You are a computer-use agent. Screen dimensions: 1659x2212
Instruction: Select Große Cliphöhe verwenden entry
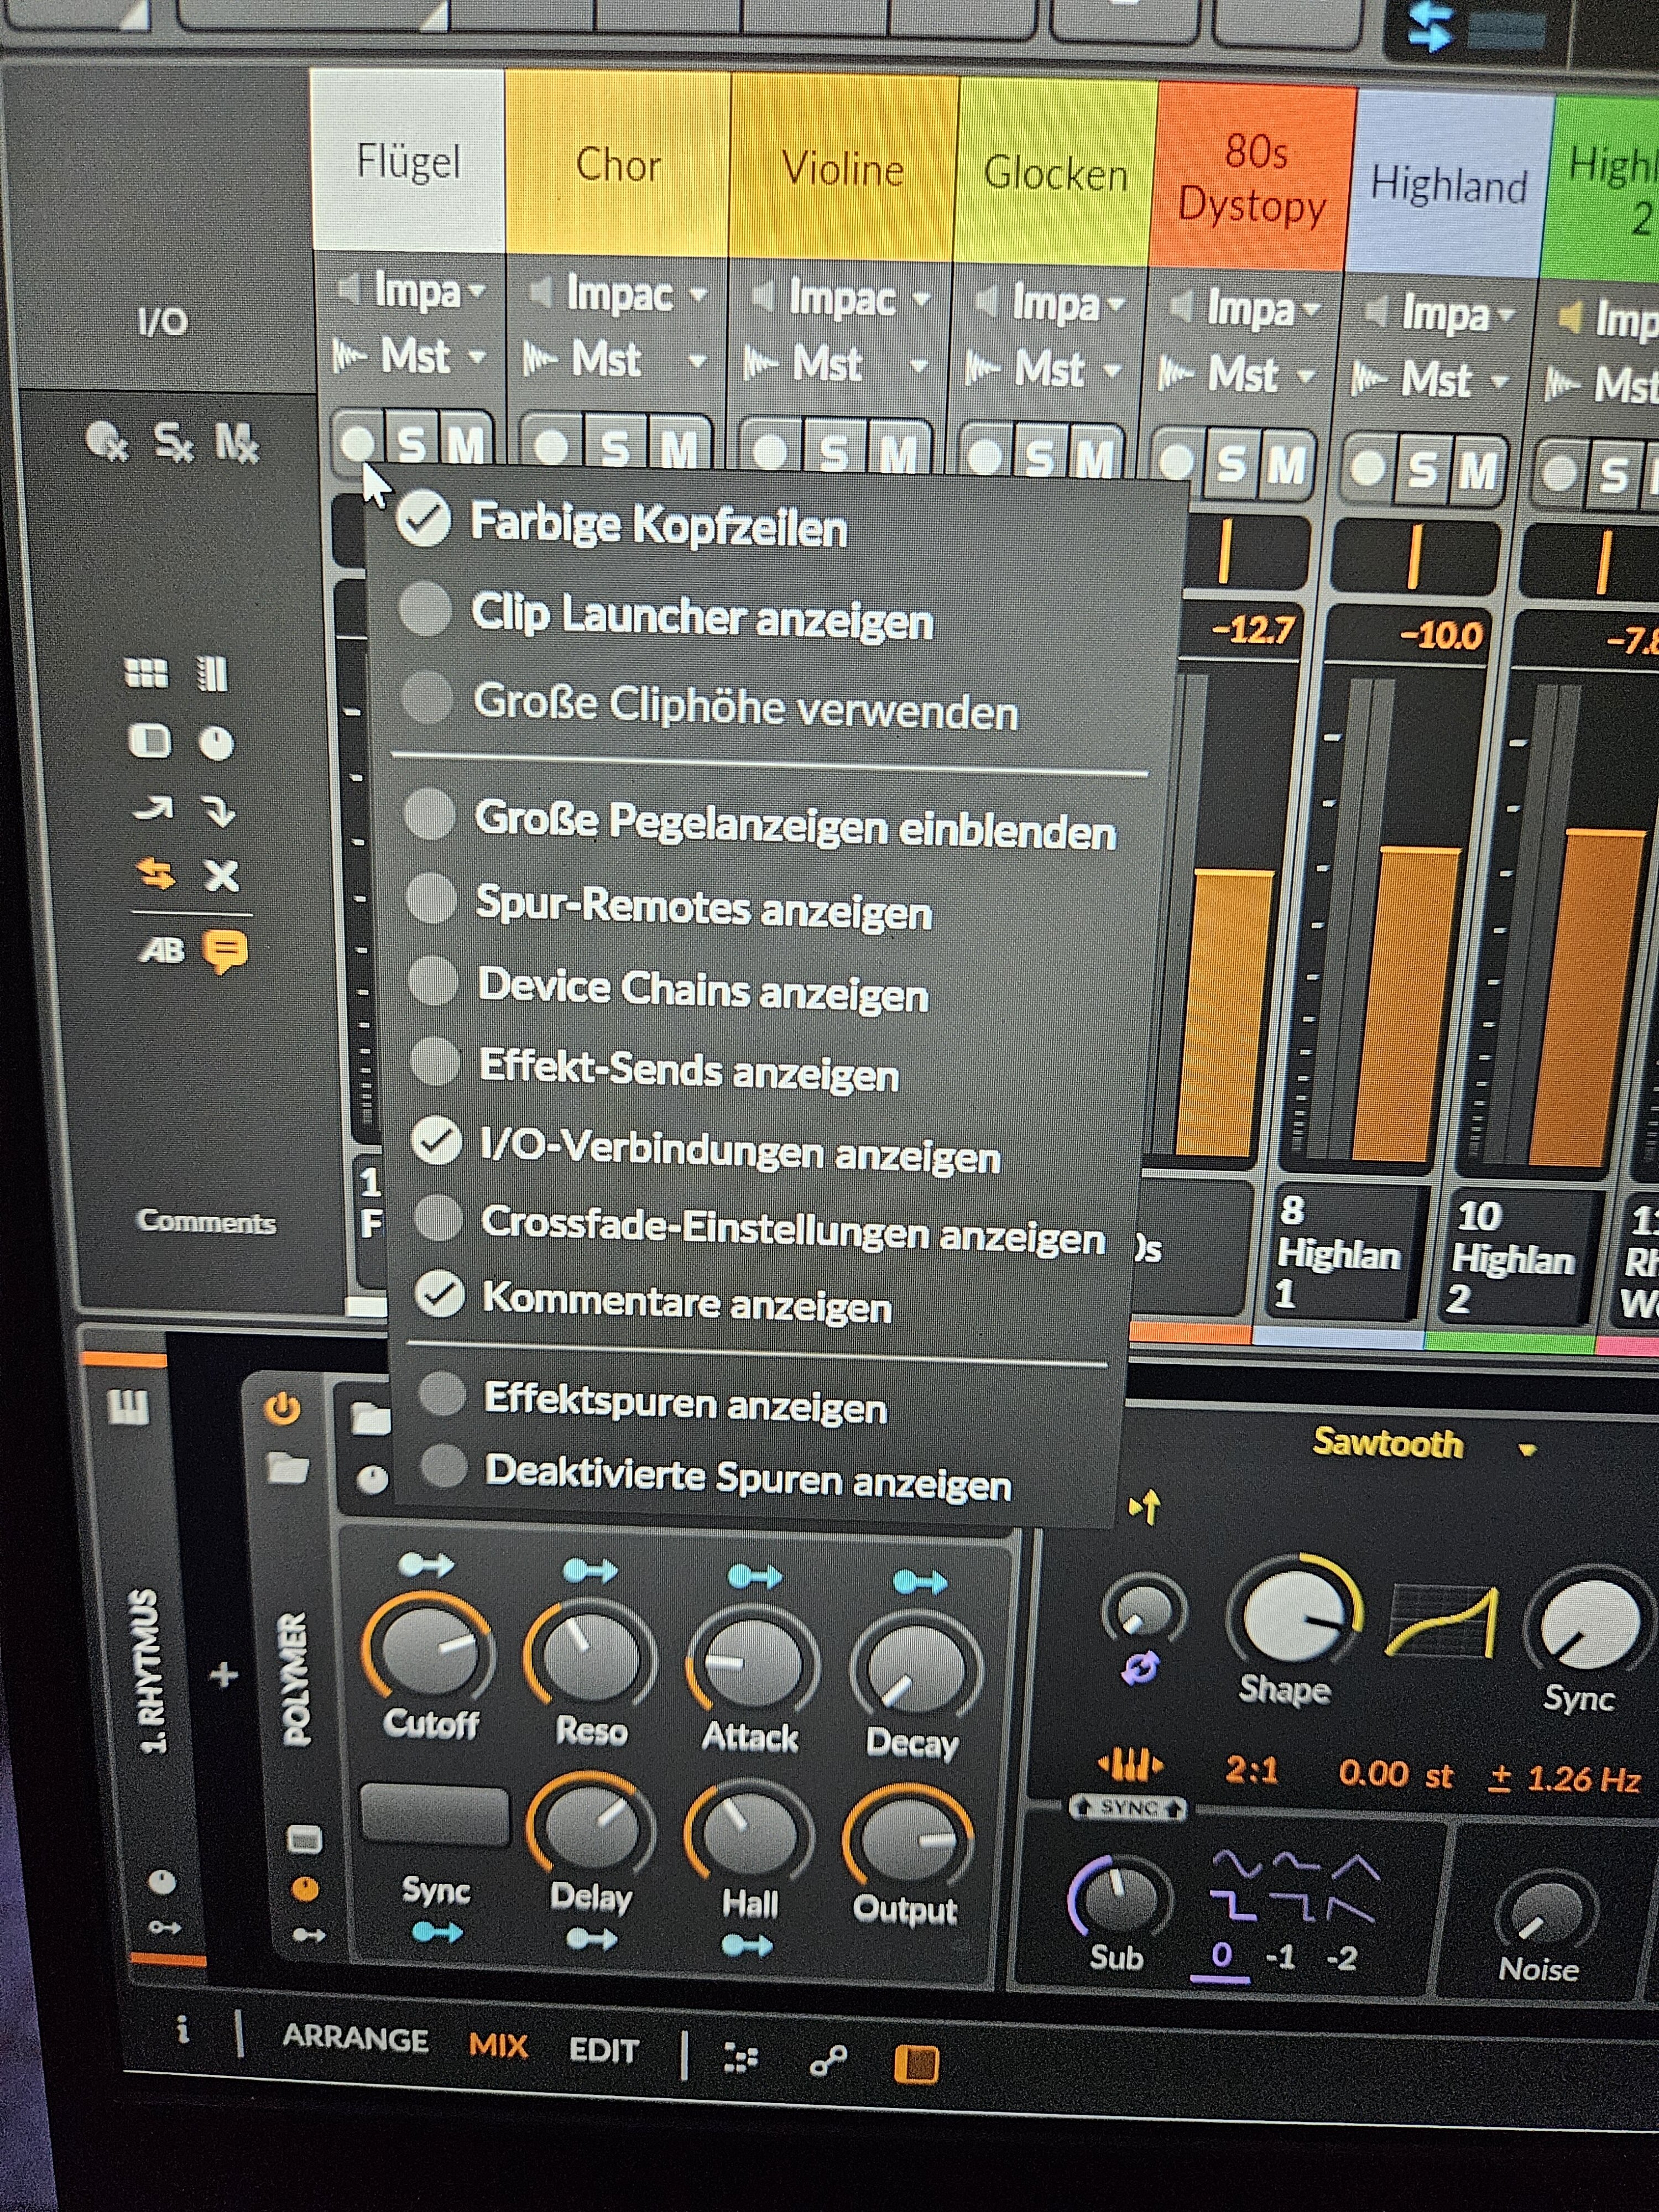(x=709, y=704)
